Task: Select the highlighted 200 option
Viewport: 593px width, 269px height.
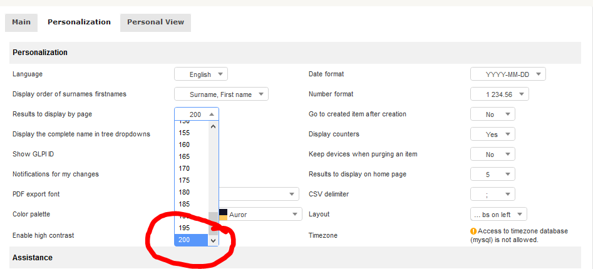Action: pyautogui.click(x=192, y=240)
